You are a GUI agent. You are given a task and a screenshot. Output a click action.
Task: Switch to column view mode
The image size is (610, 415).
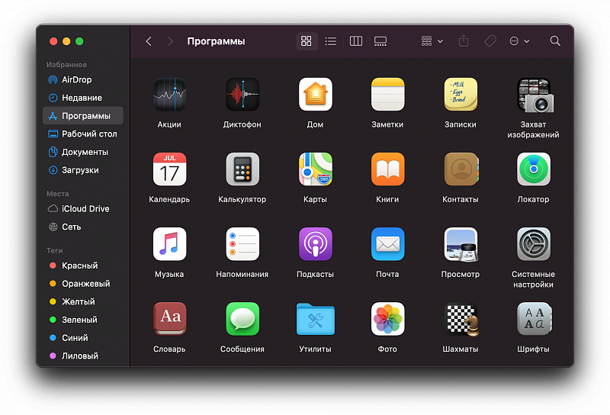pyautogui.click(x=356, y=41)
